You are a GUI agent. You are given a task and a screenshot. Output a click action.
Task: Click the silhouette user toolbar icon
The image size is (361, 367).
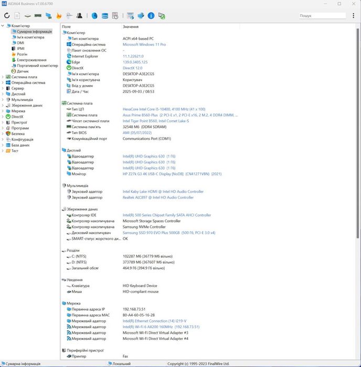click(79, 16)
